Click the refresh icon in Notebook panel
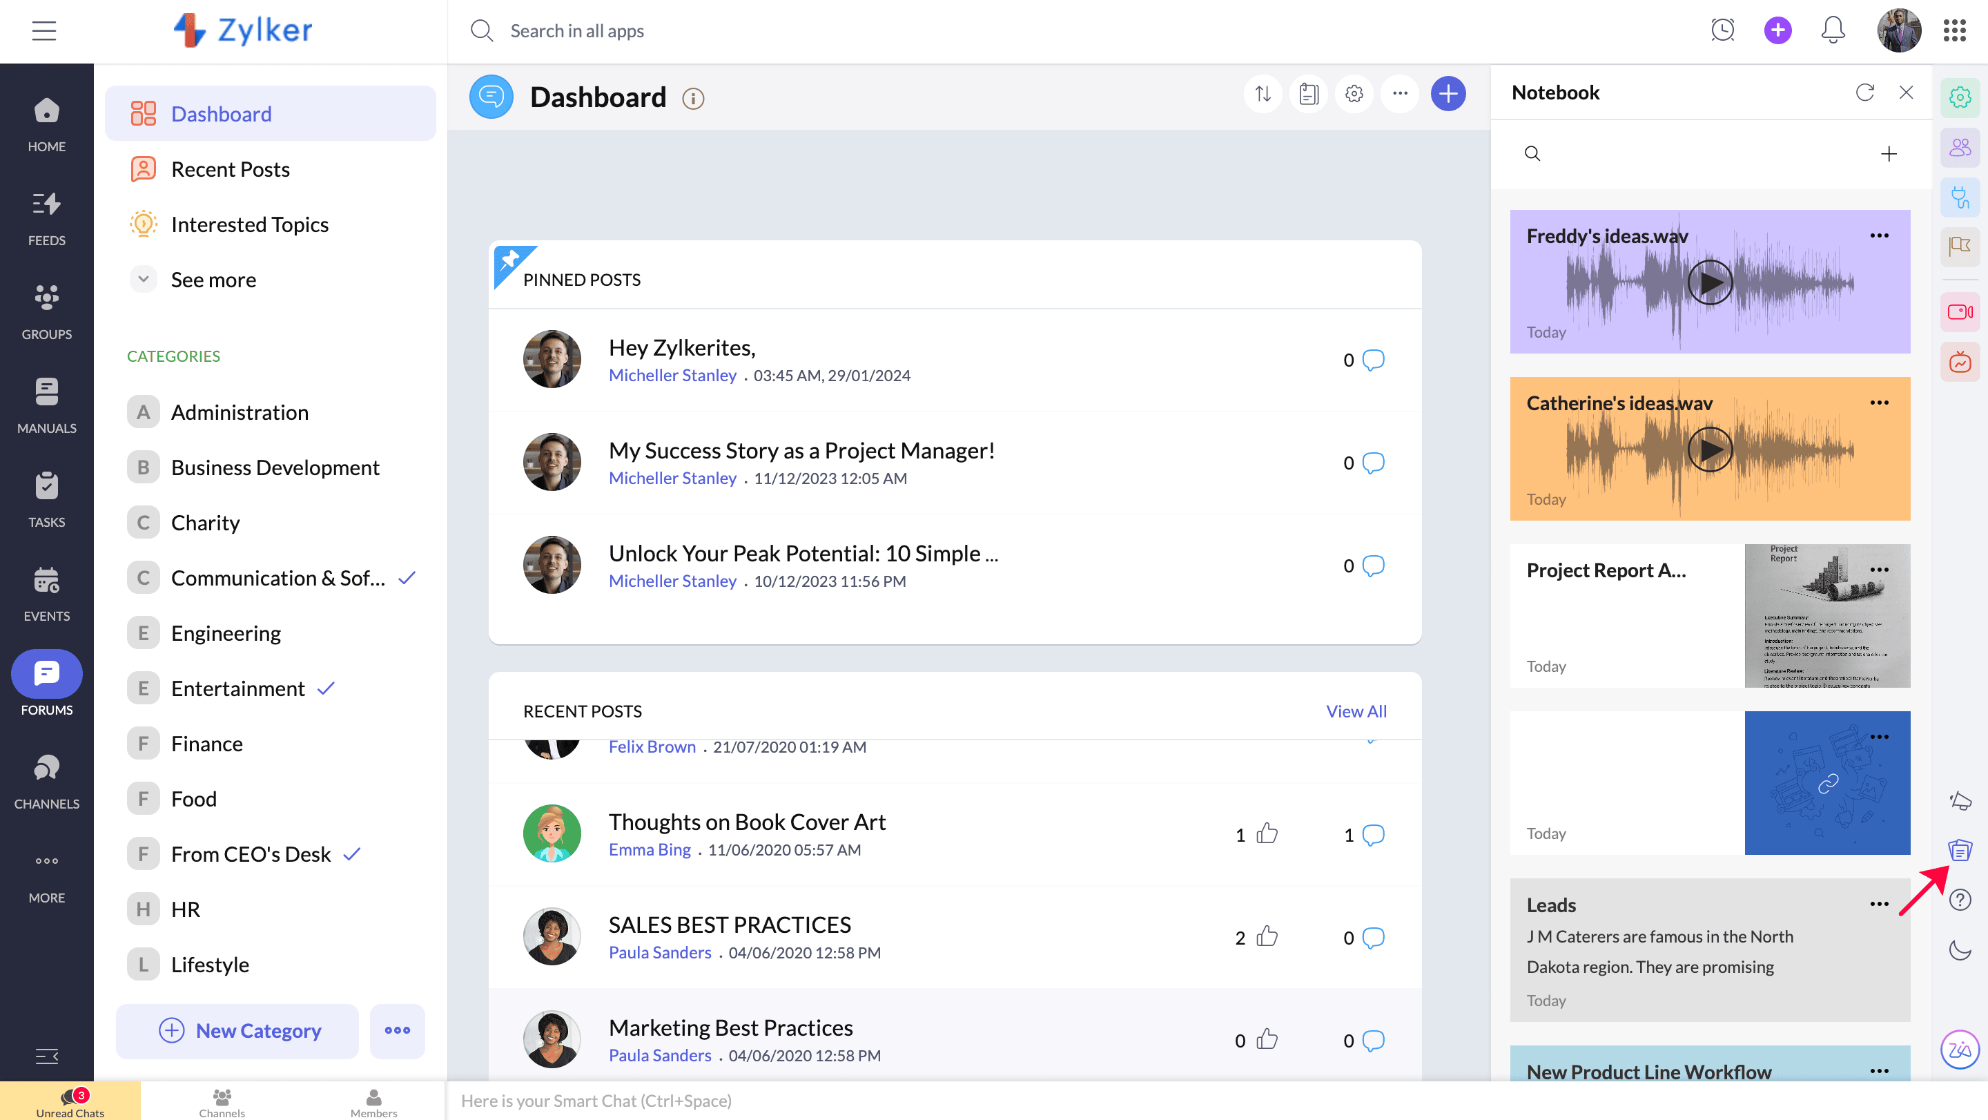 [x=1864, y=93]
